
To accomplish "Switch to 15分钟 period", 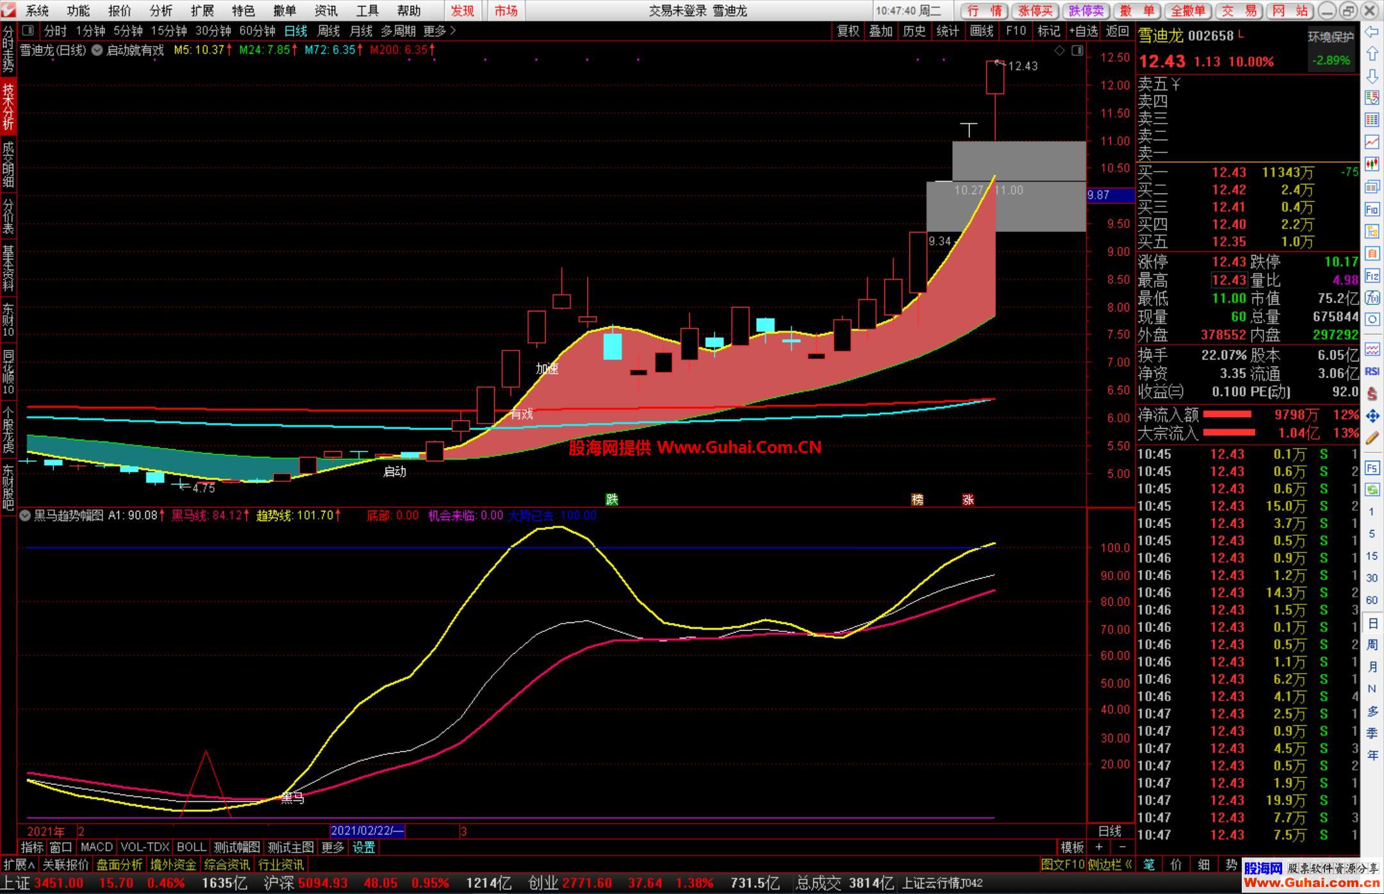I will [x=169, y=31].
